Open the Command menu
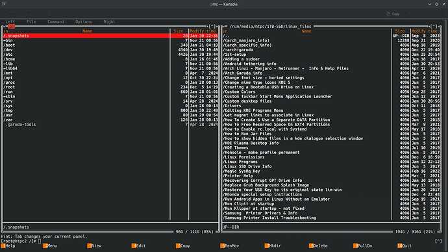The height and width of the screenshot is (252, 448). pyautogui.click(x=56, y=21)
